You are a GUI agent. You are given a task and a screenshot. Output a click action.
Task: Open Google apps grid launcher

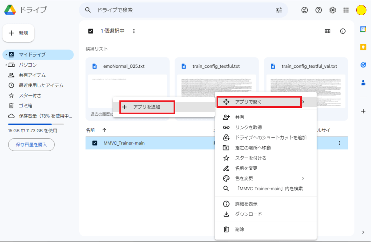coord(346,10)
